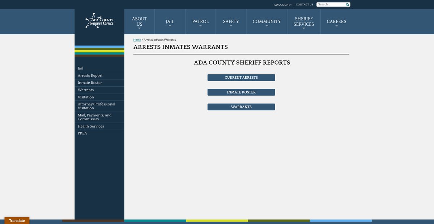434x224 pixels.
Task: Open the CONTACT US top link
Action: click(x=305, y=5)
